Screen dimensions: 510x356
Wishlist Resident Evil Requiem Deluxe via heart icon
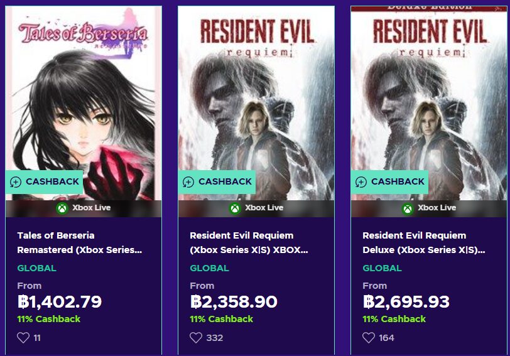coord(369,338)
